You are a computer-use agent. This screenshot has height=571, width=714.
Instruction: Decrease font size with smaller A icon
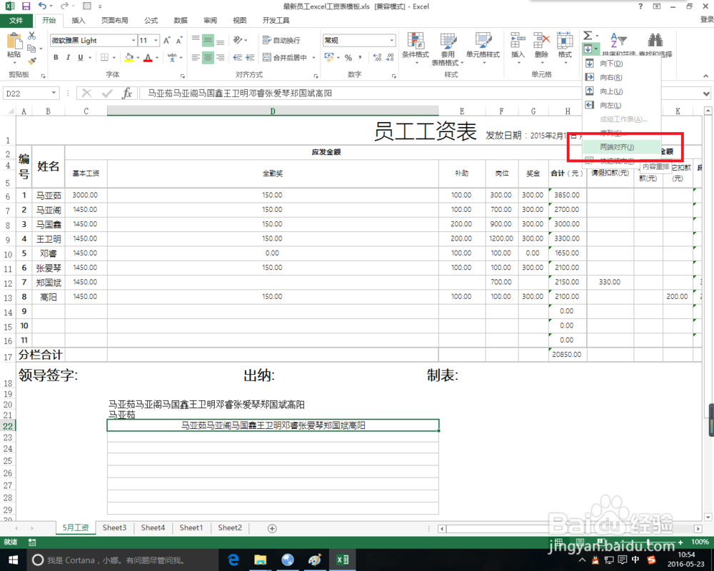179,41
